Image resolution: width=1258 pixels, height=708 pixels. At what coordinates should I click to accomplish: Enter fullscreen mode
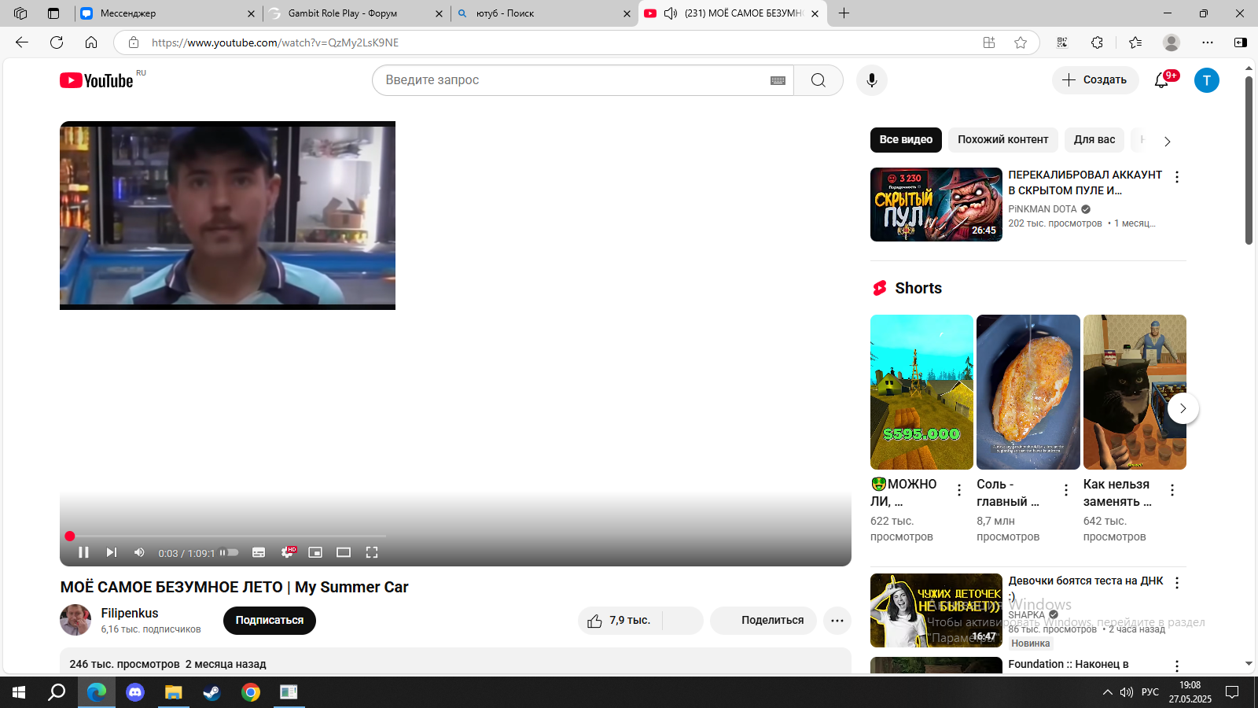pos(372,552)
